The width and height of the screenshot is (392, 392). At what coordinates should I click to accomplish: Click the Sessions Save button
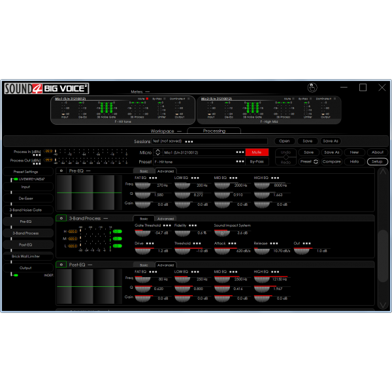[308, 141]
